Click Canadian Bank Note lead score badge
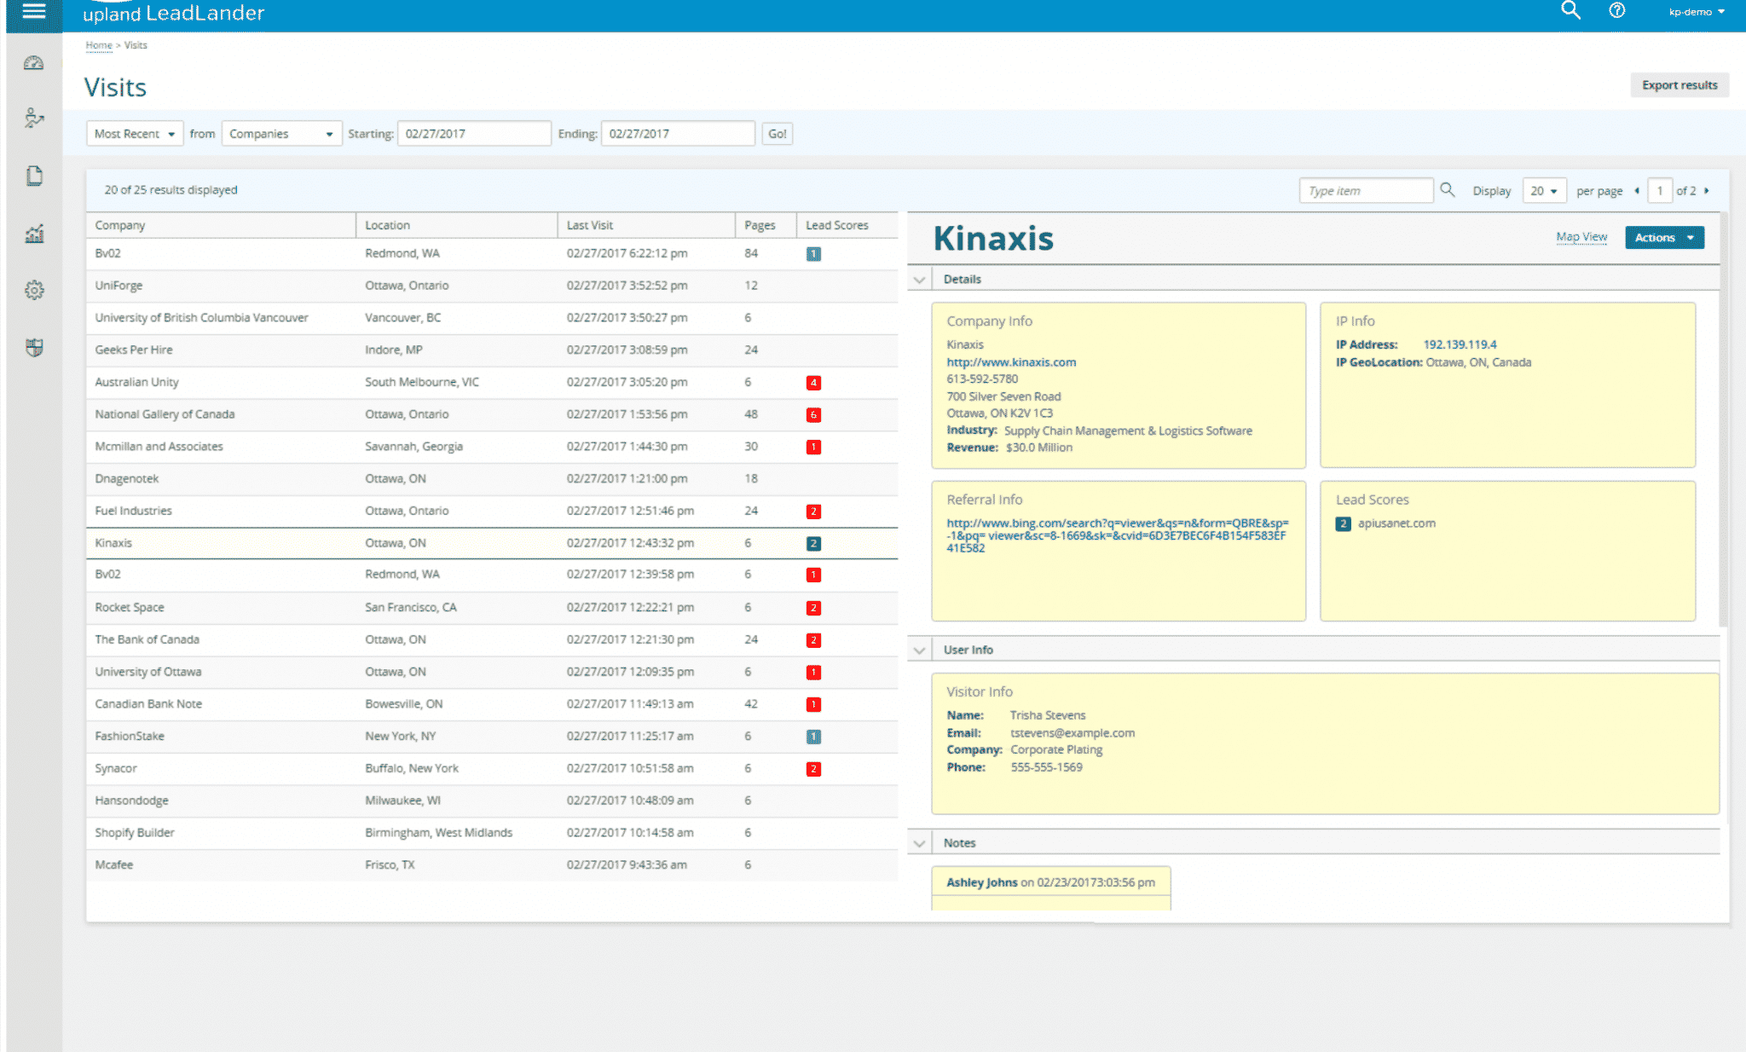Image resolution: width=1746 pixels, height=1052 pixels. pos(813,705)
